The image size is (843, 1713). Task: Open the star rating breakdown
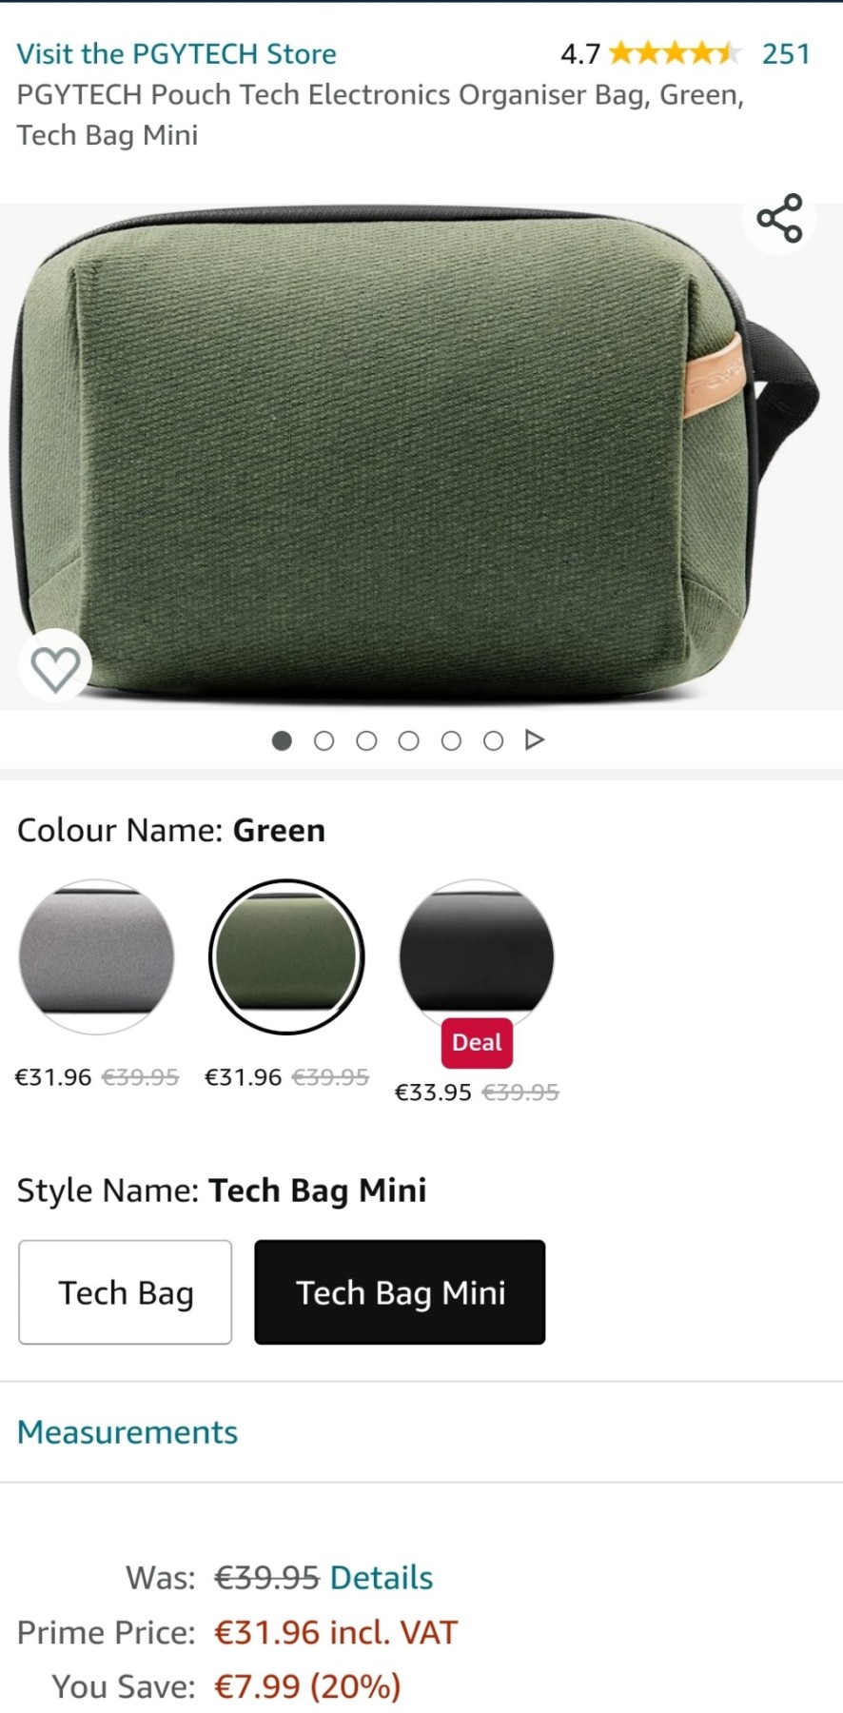point(675,53)
